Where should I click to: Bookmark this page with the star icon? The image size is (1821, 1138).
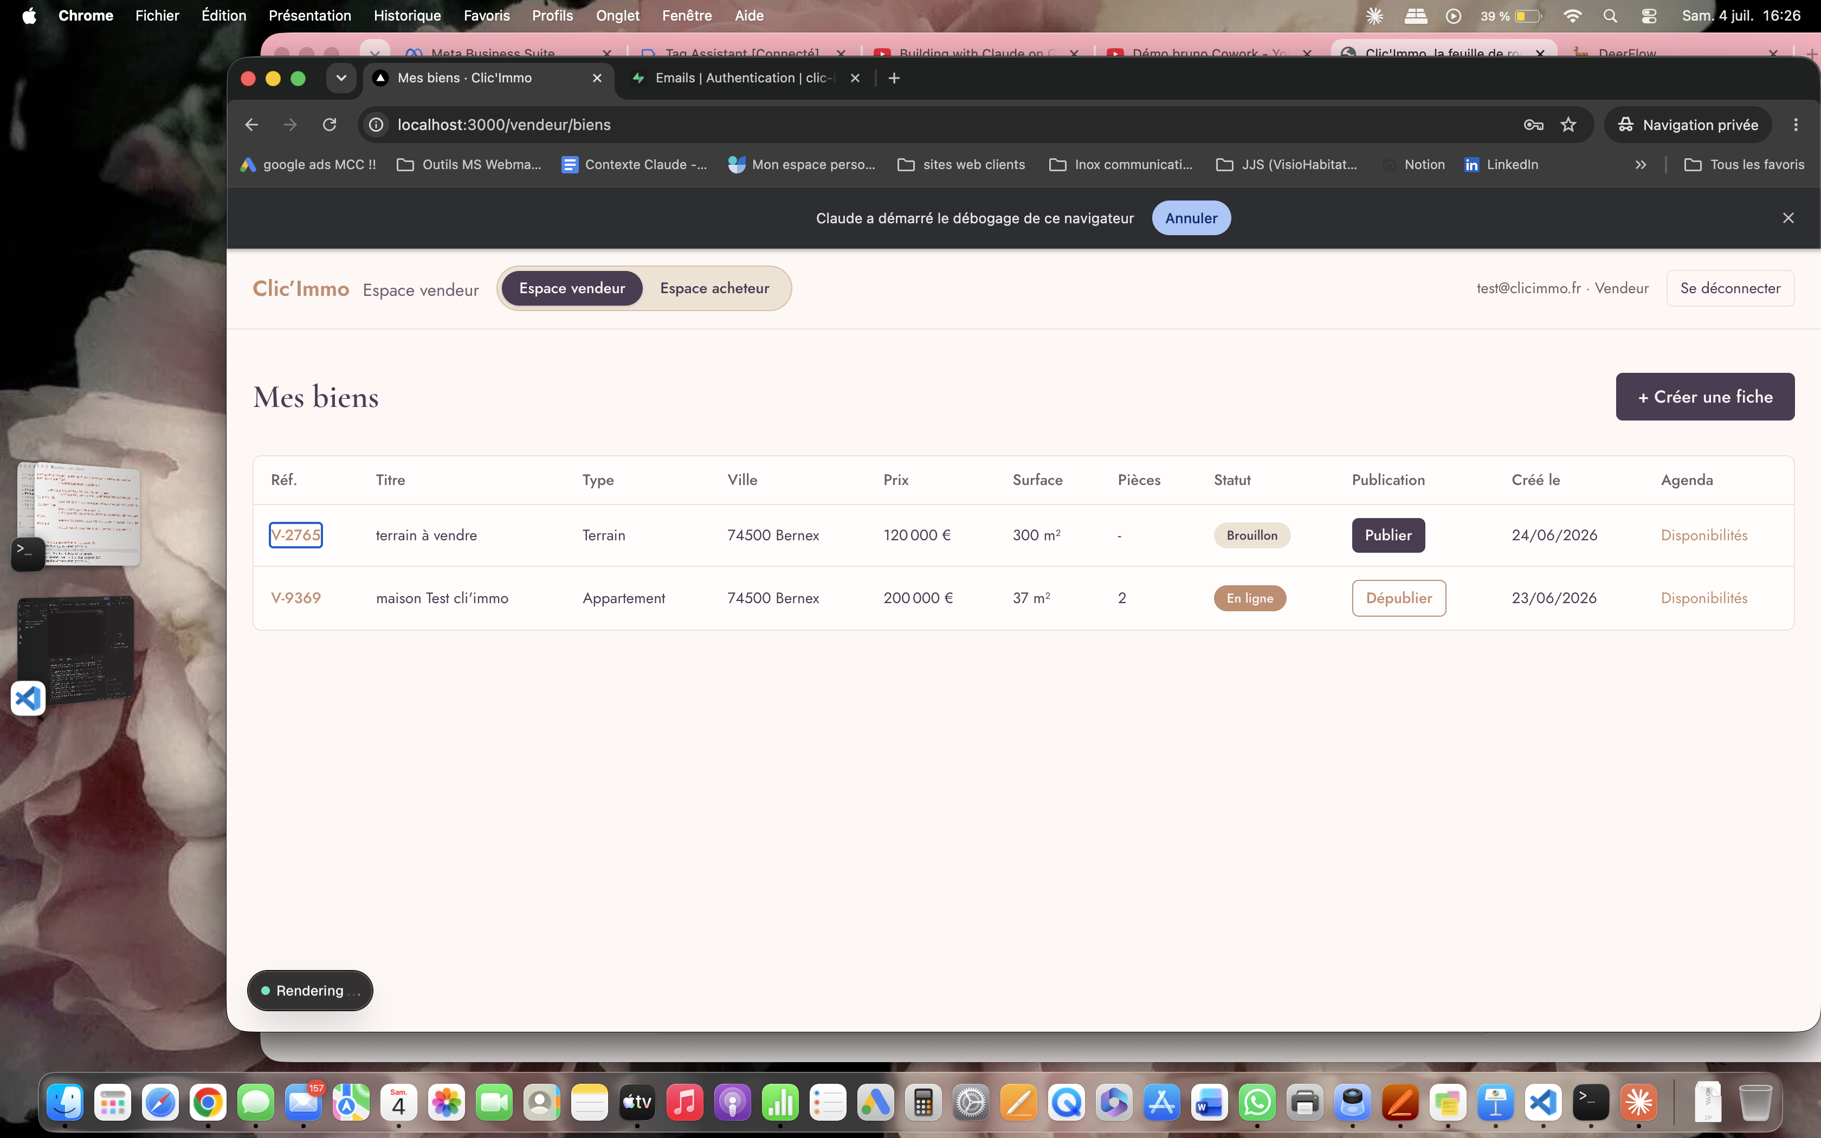click(1568, 124)
